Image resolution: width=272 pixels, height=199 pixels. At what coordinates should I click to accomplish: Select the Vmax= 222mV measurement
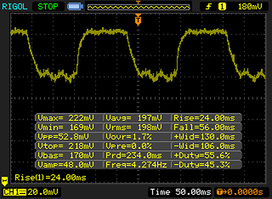(x=66, y=118)
